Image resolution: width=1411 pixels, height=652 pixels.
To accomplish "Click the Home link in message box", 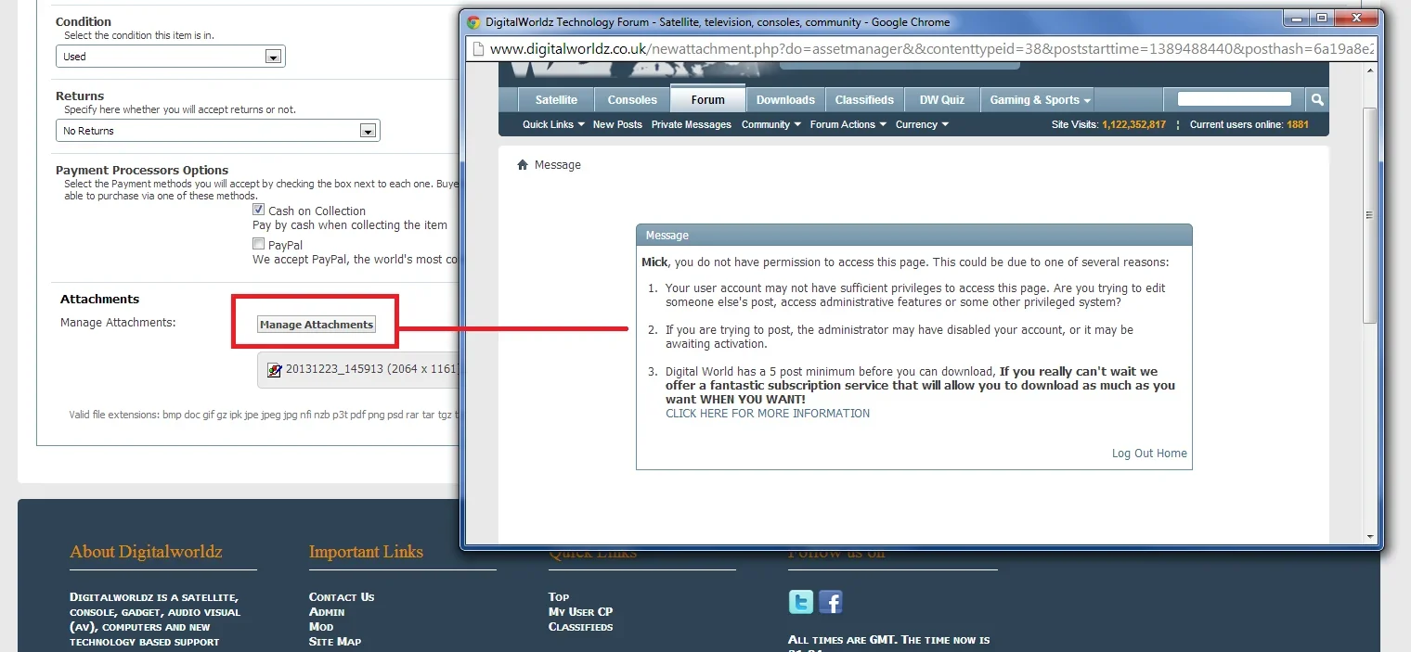I will coord(1172,454).
